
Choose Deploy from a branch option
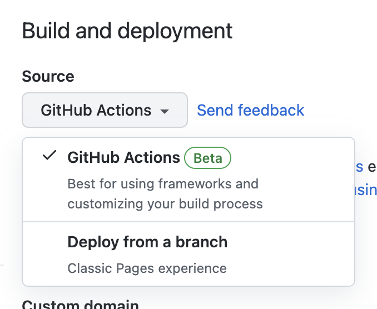click(188, 254)
